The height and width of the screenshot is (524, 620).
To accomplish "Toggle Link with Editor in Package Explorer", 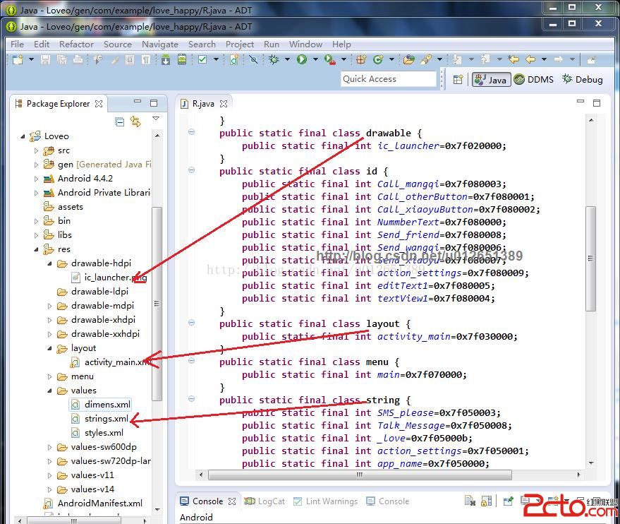I will point(135,121).
